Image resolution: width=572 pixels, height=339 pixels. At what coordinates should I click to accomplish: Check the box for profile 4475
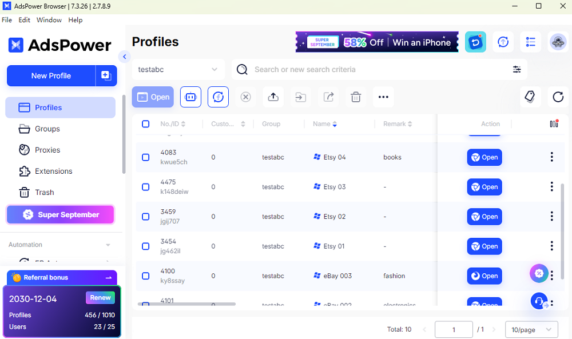[145, 186]
